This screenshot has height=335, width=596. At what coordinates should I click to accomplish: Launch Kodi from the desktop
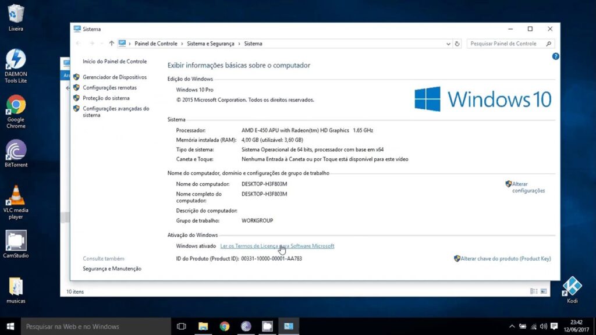point(572,290)
